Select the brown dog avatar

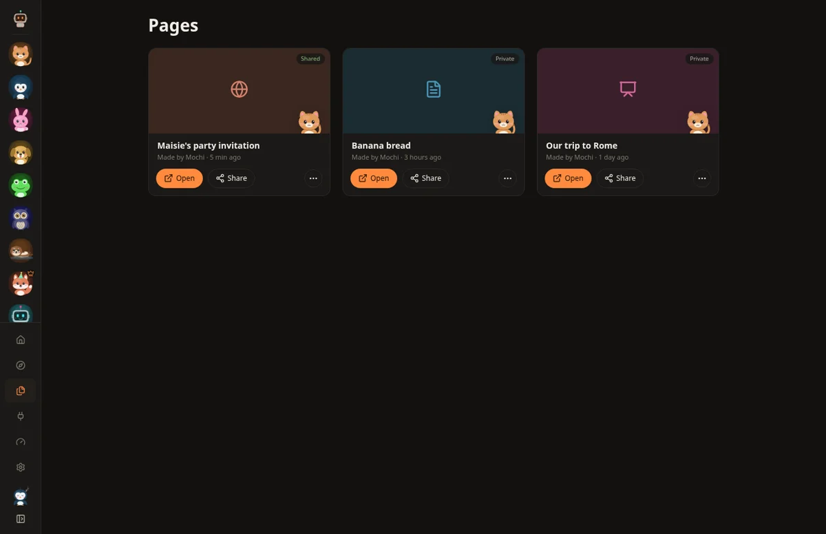point(21,153)
